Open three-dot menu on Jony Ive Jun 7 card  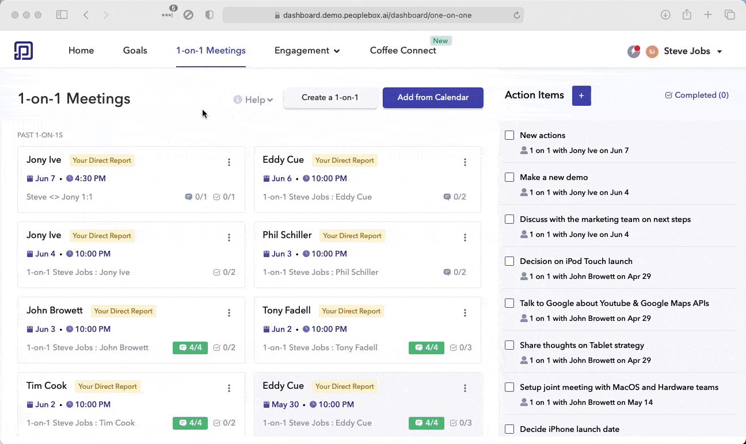tap(229, 162)
